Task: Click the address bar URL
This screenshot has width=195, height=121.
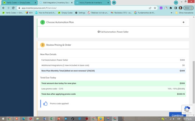Action: tap(39, 8)
